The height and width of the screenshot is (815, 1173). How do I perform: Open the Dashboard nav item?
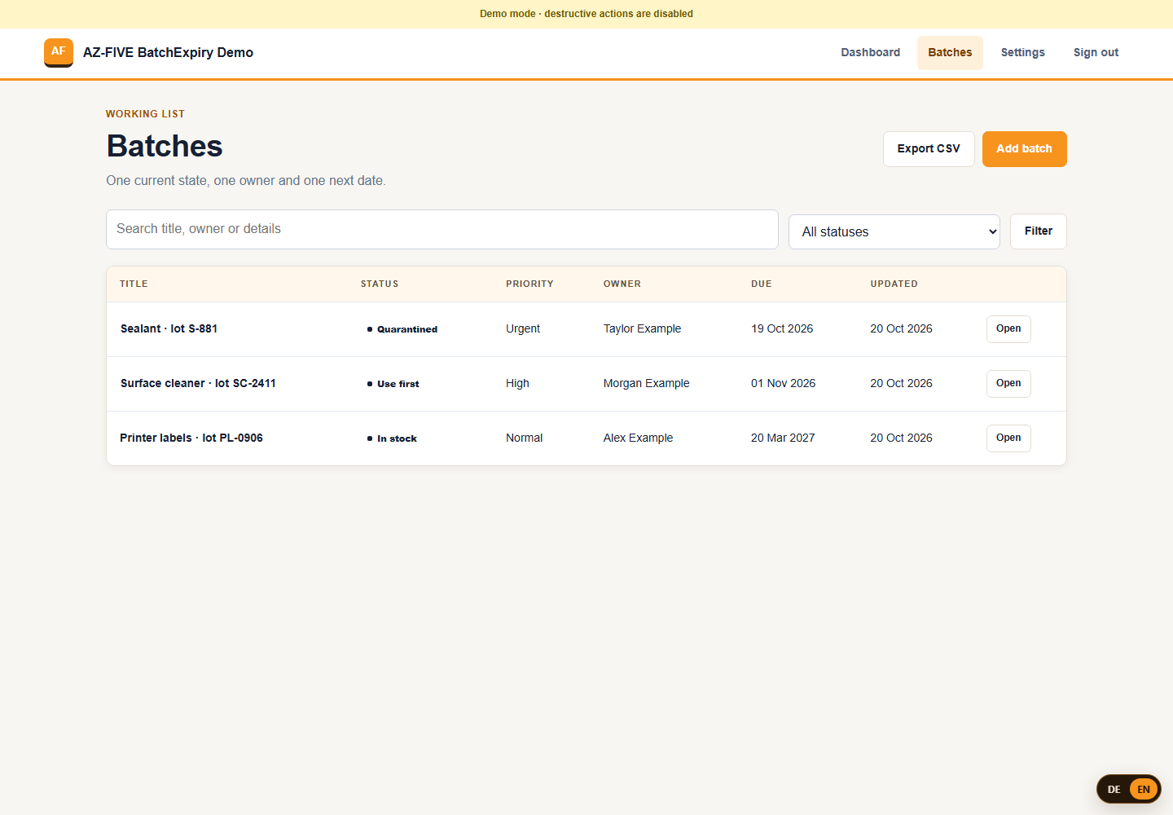(x=870, y=52)
